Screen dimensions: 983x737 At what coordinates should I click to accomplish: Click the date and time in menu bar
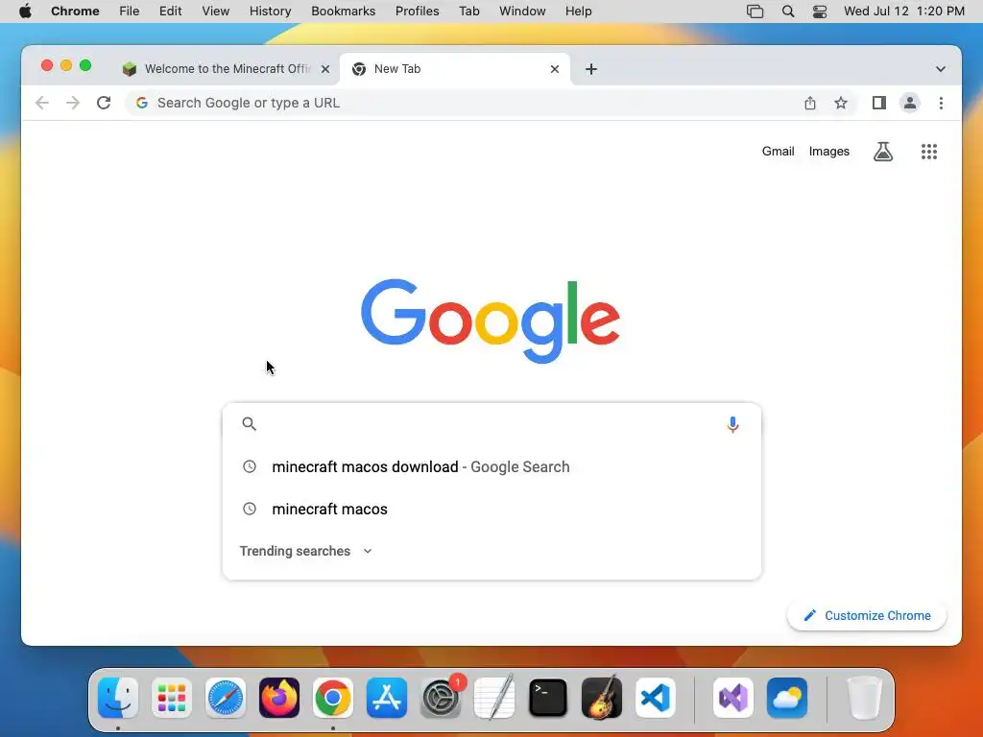pos(904,12)
